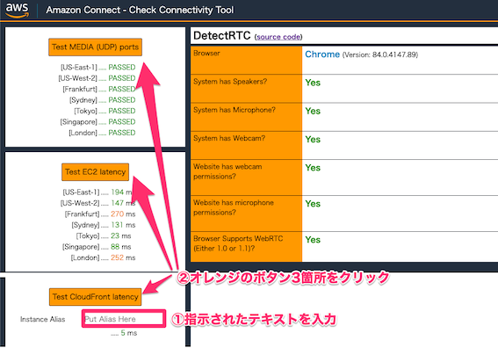Screen dimensions: 498x348
Task: Click the System has Webcam? label
Action: (x=229, y=138)
